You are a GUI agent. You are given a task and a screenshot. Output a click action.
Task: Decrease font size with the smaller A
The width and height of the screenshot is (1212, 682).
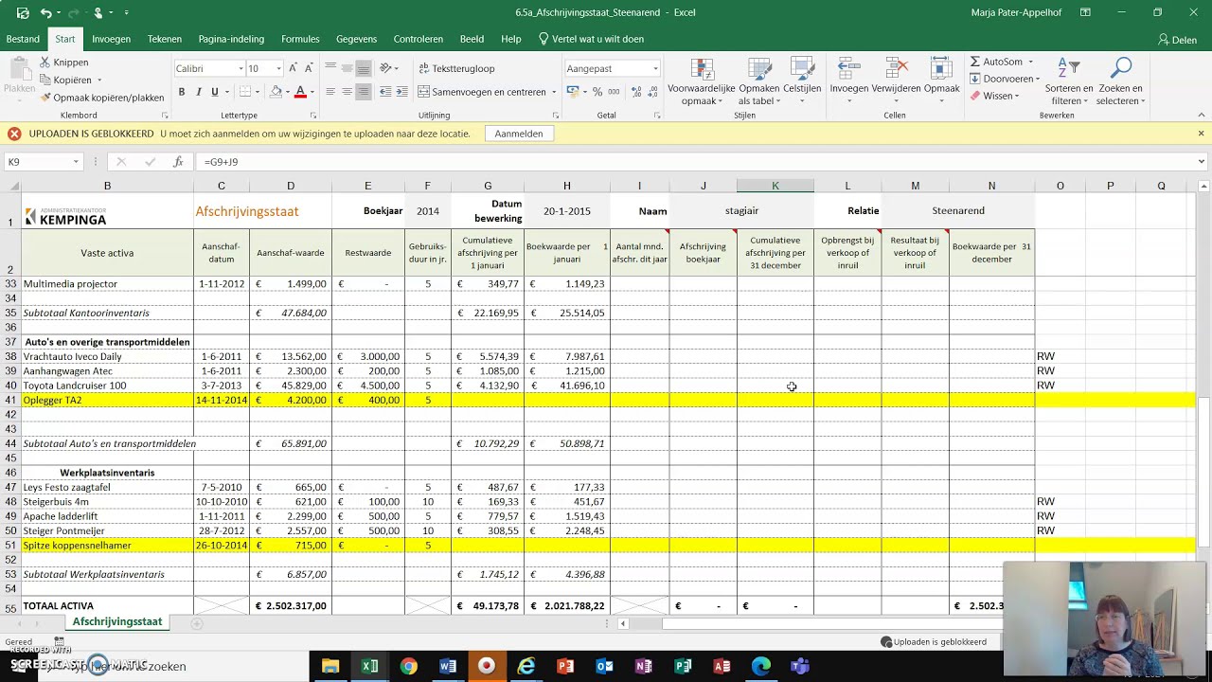point(309,68)
